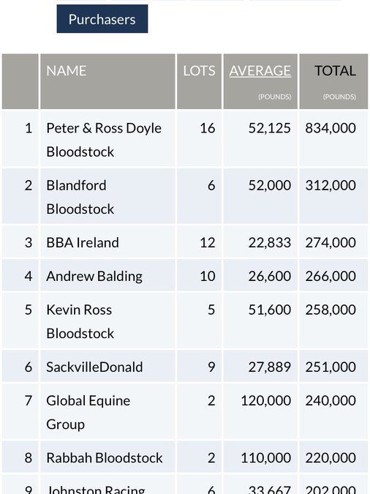Click the blank rank column header
Viewport: 370px width, 494px height.
(x=20, y=81)
